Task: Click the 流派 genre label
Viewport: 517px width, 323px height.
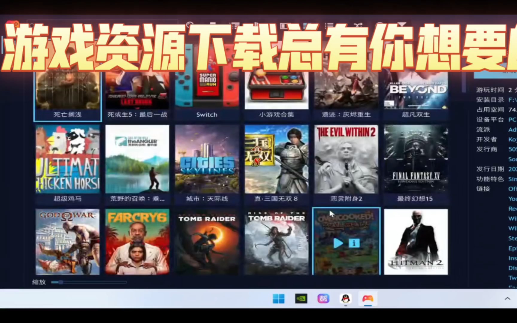Action: tap(483, 129)
